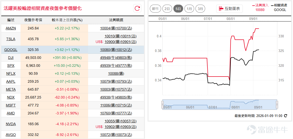Open warrant 10760(購) for AMD
Viewport: 293px width, 139px height.
[108, 113]
